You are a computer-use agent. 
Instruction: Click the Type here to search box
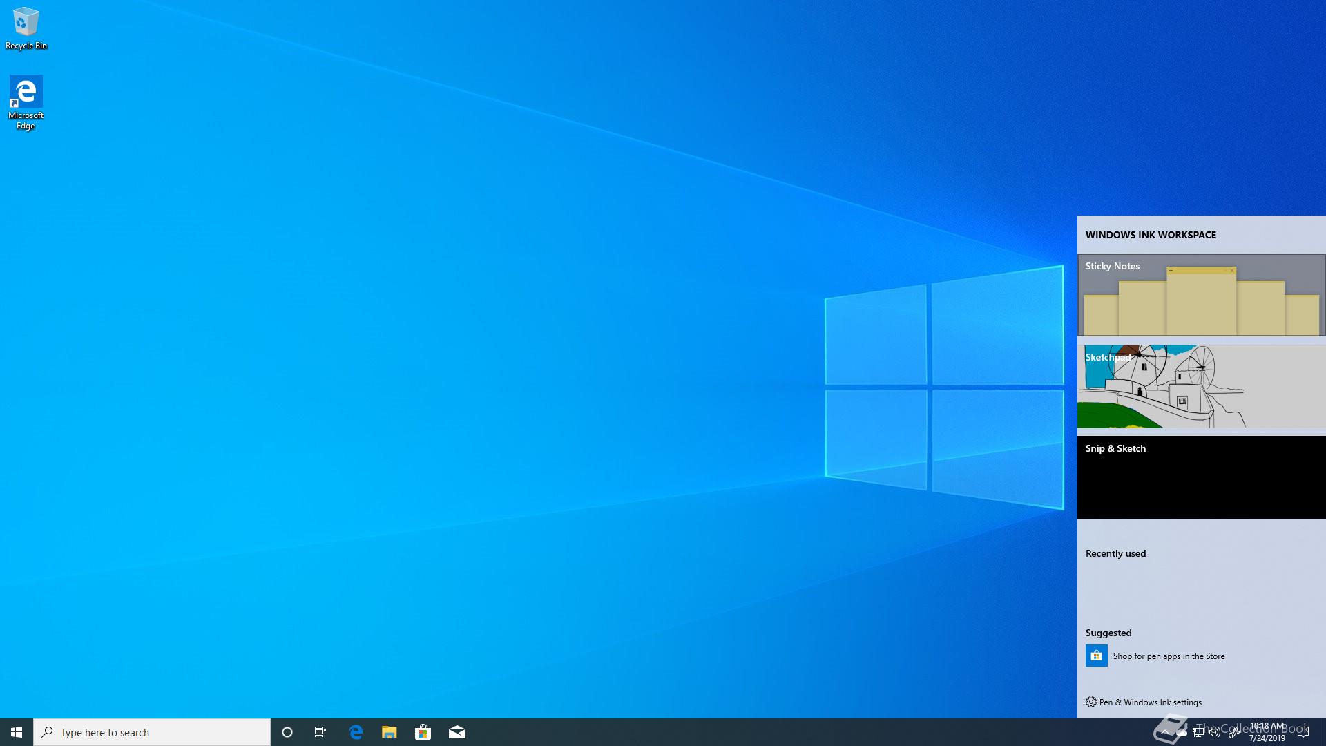[x=152, y=732]
